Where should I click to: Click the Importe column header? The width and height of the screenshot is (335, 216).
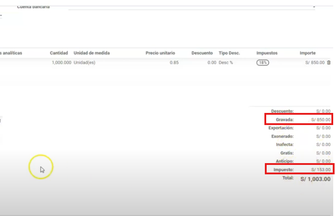coord(308,53)
